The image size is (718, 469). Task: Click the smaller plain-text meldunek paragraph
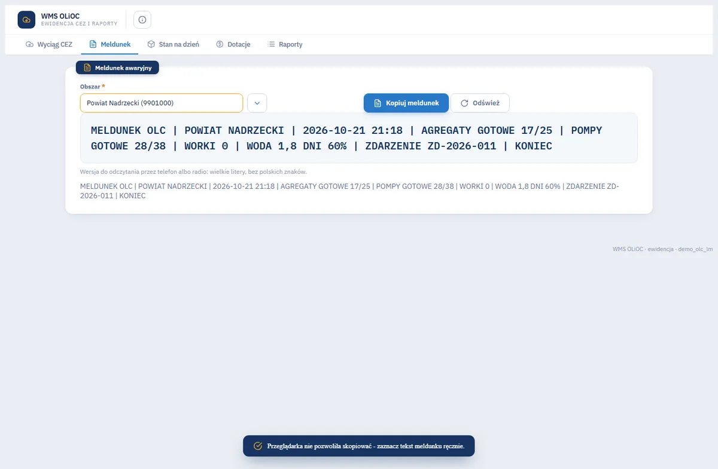click(x=349, y=191)
